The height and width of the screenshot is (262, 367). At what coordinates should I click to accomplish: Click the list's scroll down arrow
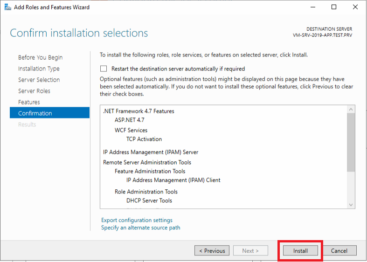tap(351, 205)
